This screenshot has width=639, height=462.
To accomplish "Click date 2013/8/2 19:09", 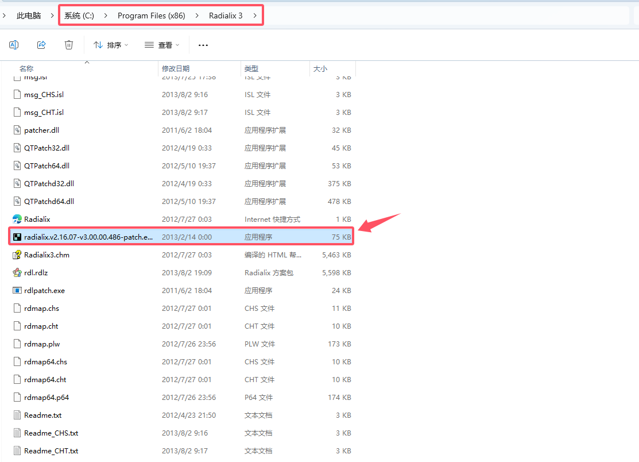I will click(187, 272).
